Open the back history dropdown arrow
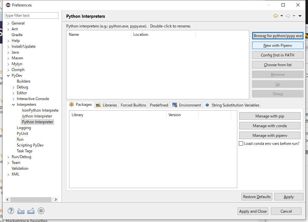308x222 pixels. (x=282, y=16)
